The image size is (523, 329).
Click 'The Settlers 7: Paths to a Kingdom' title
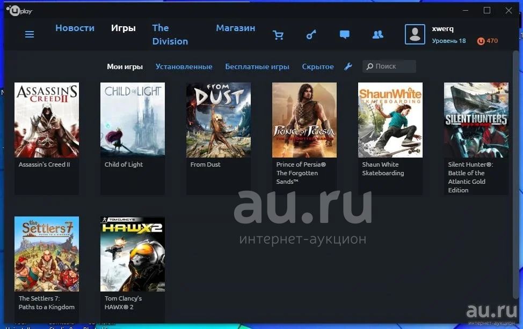47,303
